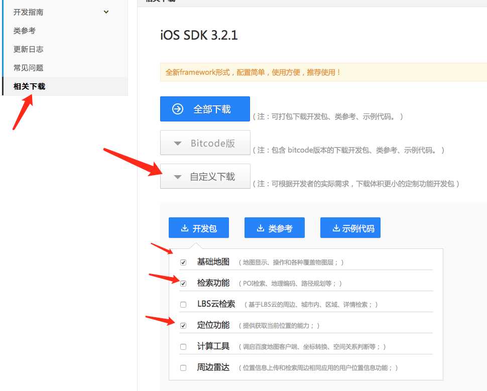
Task: Expand the Bitcode版 dropdown arrow
Action: pyautogui.click(x=177, y=143)
